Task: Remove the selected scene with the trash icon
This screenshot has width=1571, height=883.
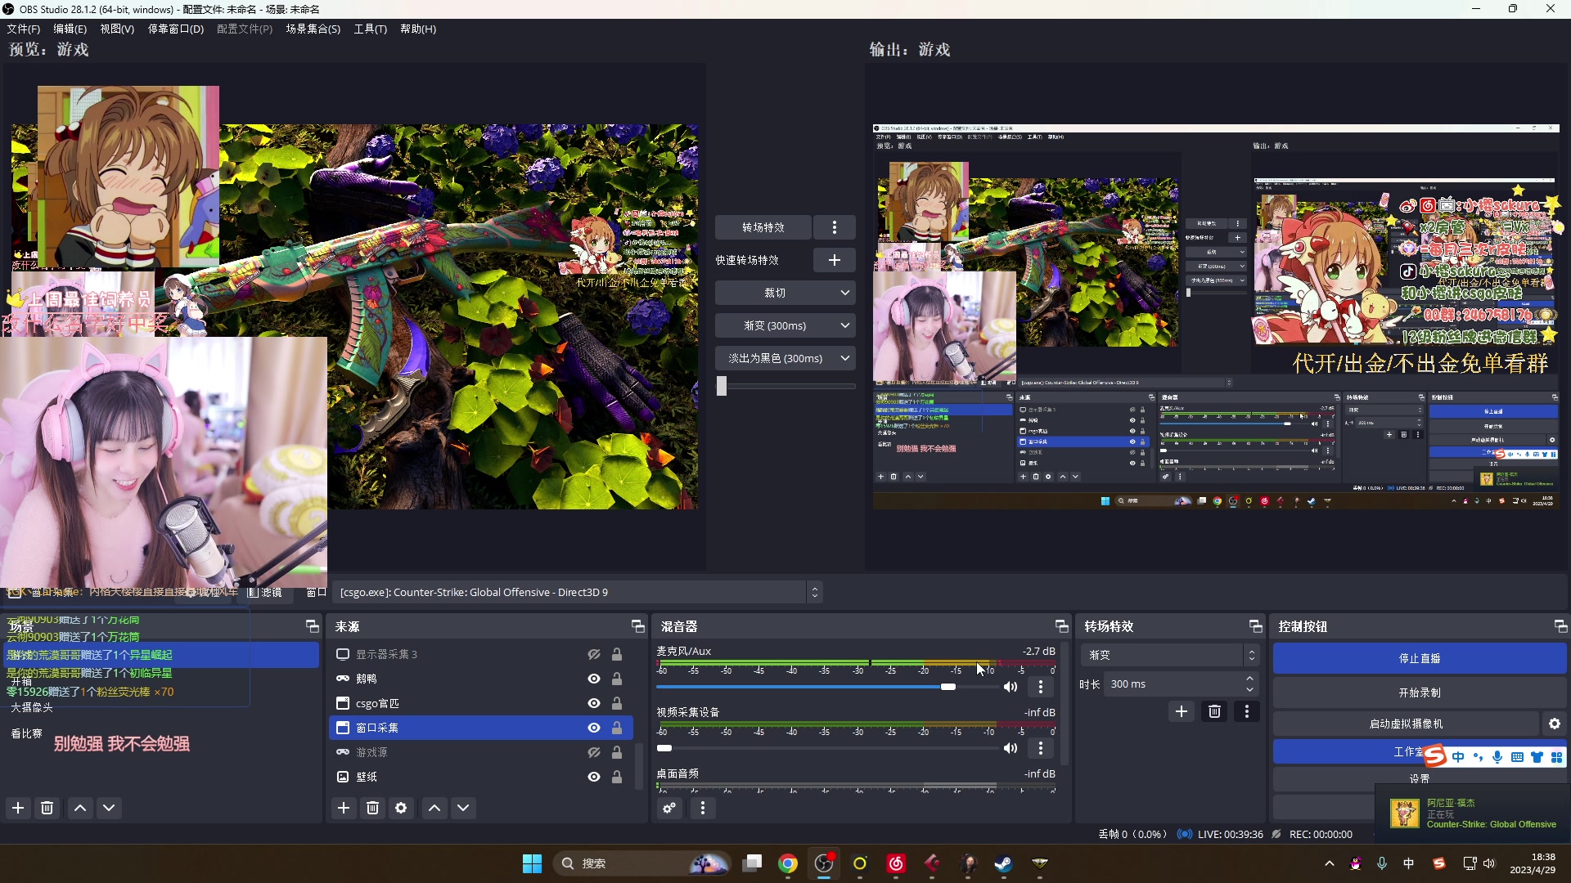Action: 47,808
